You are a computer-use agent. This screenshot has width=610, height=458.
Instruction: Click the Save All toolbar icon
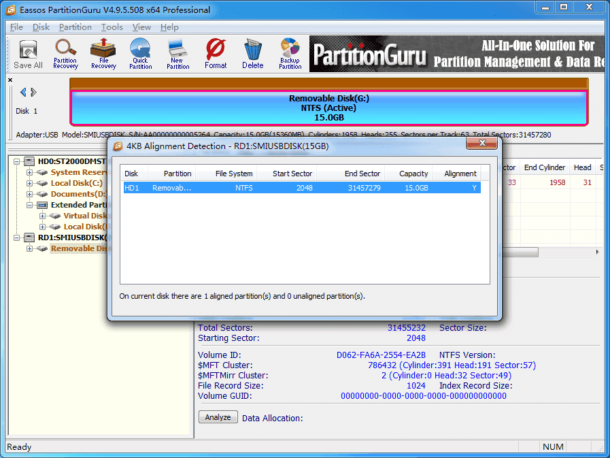coord(28,54)
